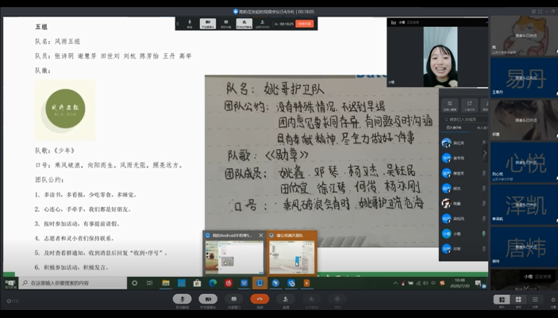The width and height of the screenshot is (558, 318).
Task: Click the red hang-up button in the meeting bar
Action: (x=259, y=300)
